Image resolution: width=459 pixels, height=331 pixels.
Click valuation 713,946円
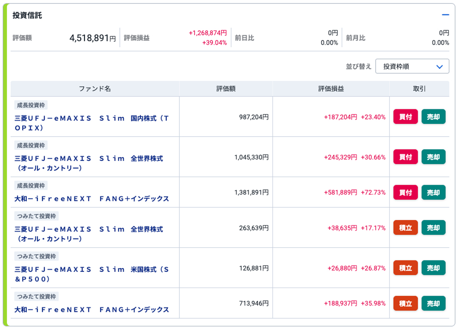tap(254, 303)
